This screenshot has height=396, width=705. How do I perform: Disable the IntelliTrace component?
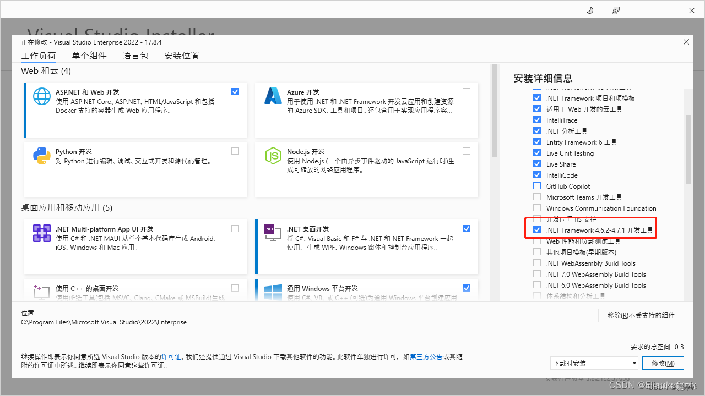click(537, 120)
